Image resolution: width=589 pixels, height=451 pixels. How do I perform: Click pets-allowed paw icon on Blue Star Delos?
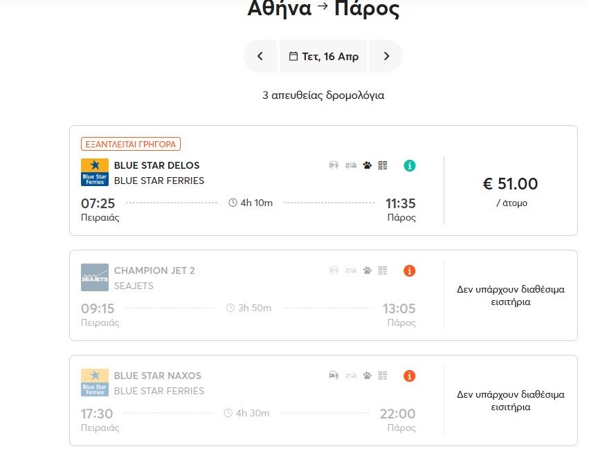click(x=368, y=165)
